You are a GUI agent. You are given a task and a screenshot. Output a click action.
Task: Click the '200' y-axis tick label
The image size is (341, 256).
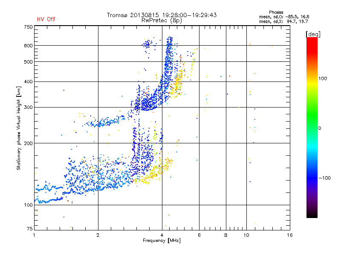(28, 143)
